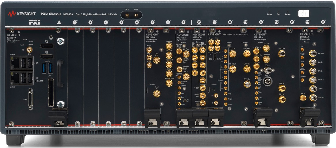Click the DDS Out connector on M9305A
The height and width of the screenshot is (148, 336).
click(x=157, y=60)
